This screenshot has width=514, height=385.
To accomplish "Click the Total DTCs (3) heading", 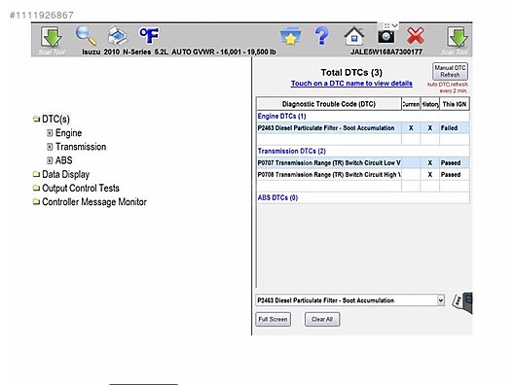I will tap(351, 72).
